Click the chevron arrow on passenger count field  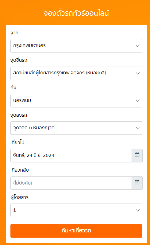[x=138, y=210]
